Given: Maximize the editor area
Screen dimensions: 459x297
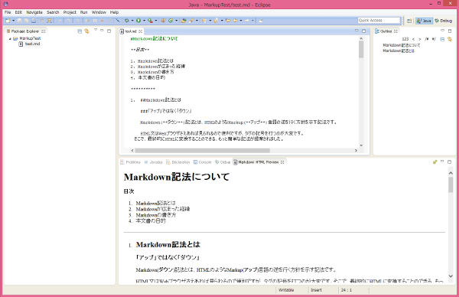Looking at the screenshot, I should click(363, 31).
